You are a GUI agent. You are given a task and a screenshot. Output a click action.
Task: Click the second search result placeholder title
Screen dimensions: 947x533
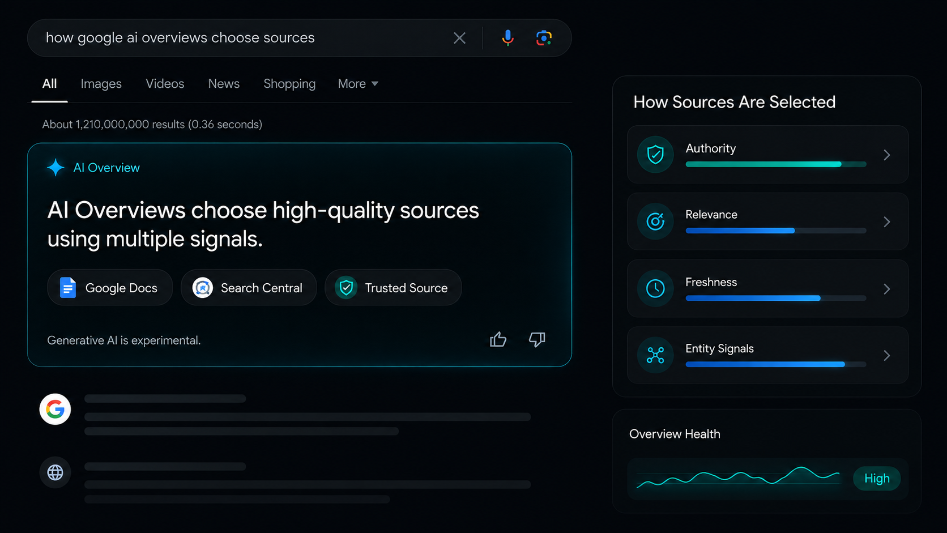coord(165,467)
